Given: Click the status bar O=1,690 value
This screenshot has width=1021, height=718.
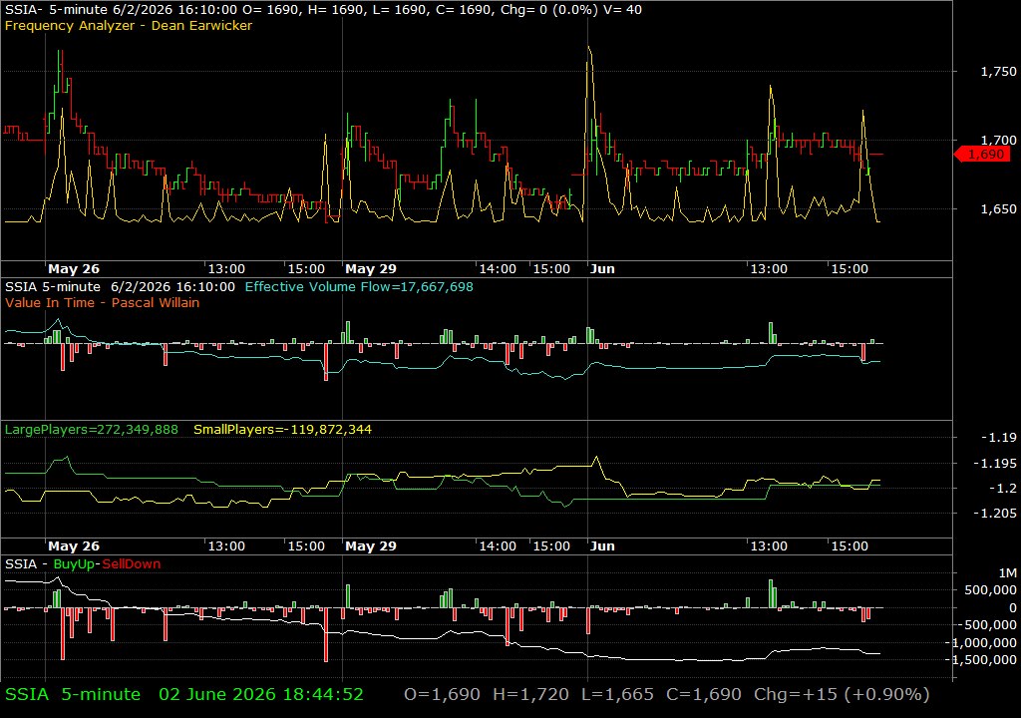Looking at the screenshot, I should 442,694.
